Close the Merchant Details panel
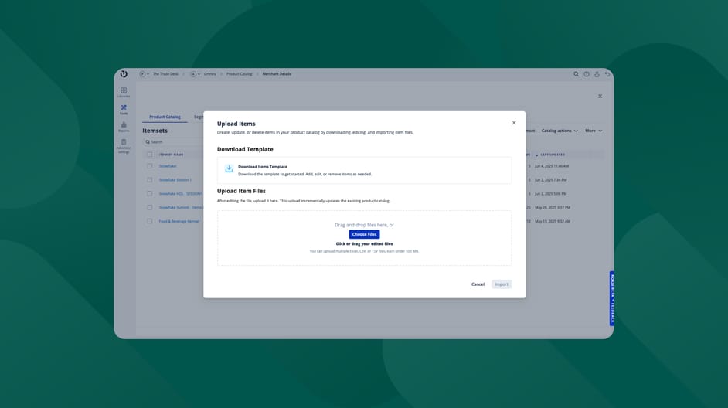 click(600, 96)
